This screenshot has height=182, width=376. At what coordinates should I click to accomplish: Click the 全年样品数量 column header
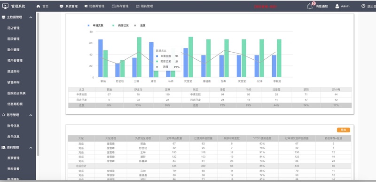[174, 138]
